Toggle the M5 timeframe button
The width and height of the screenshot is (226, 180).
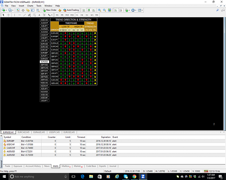point(62,15)
